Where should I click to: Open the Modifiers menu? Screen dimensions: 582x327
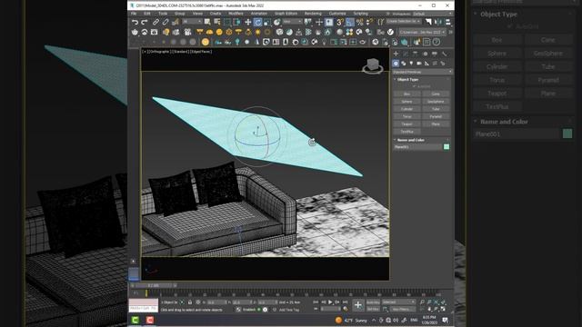coord(236,14)
